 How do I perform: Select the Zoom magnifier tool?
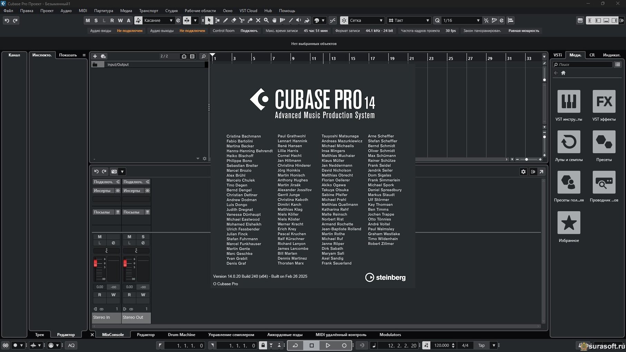click(266, 20)
